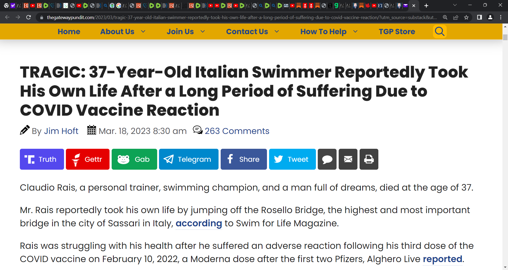Tweet this article
Viewport: 508px width, 270px height.
[292, 159]
